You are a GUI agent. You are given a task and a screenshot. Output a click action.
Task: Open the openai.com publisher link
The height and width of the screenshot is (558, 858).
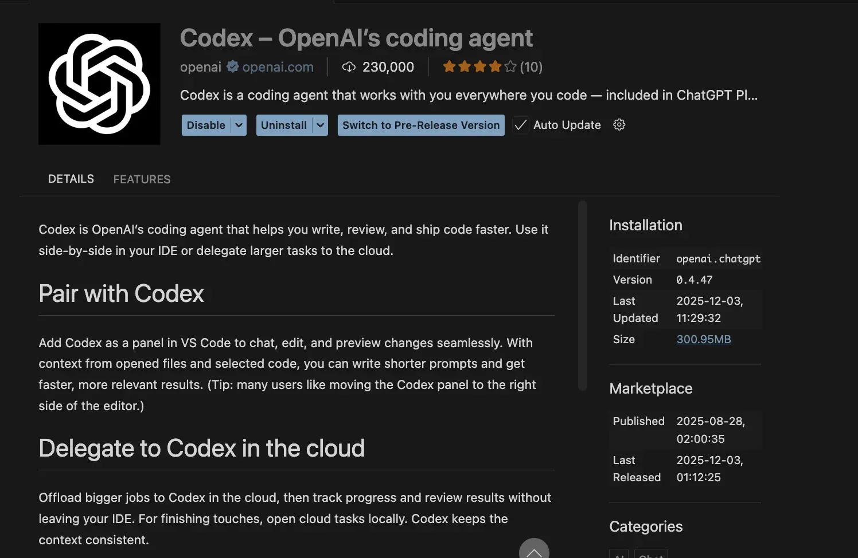click(278, 67)
